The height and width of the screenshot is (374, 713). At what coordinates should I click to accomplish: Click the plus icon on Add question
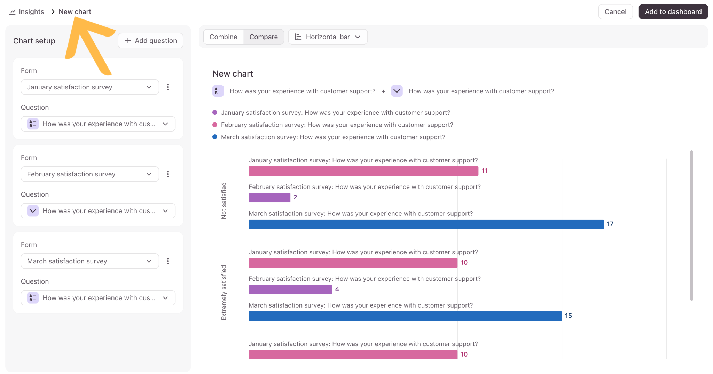coord(128,41)
